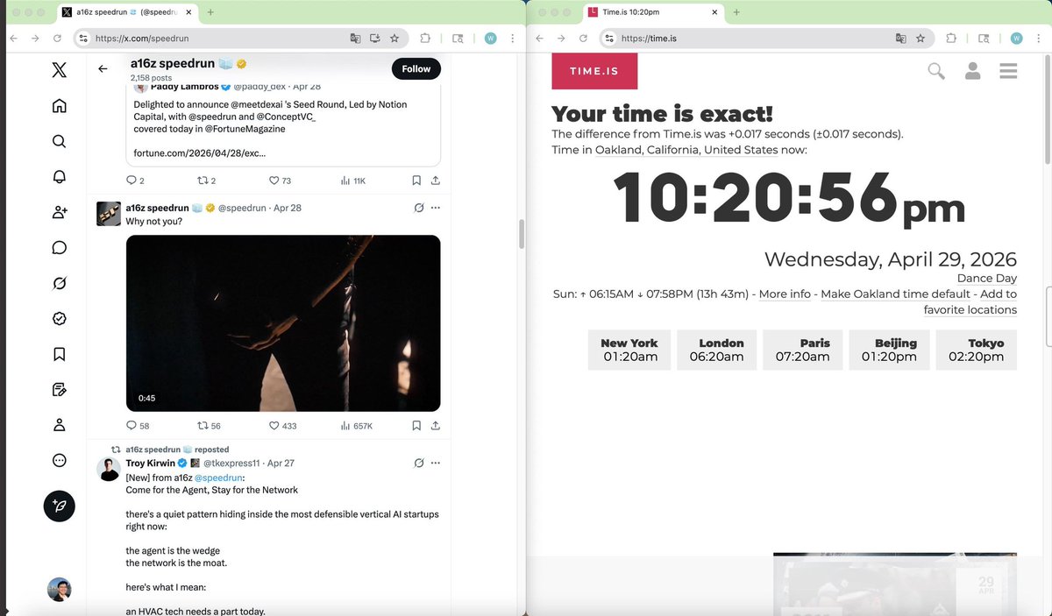Share the Paddy Lambros post

click(435, 181)
